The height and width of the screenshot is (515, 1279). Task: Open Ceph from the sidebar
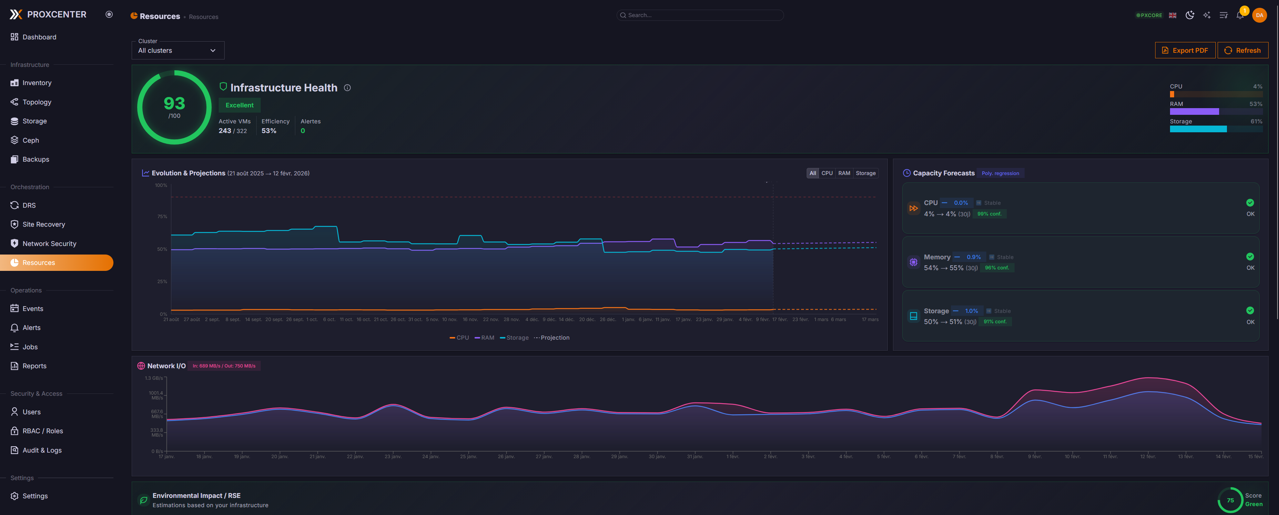(x=31, y=140)
